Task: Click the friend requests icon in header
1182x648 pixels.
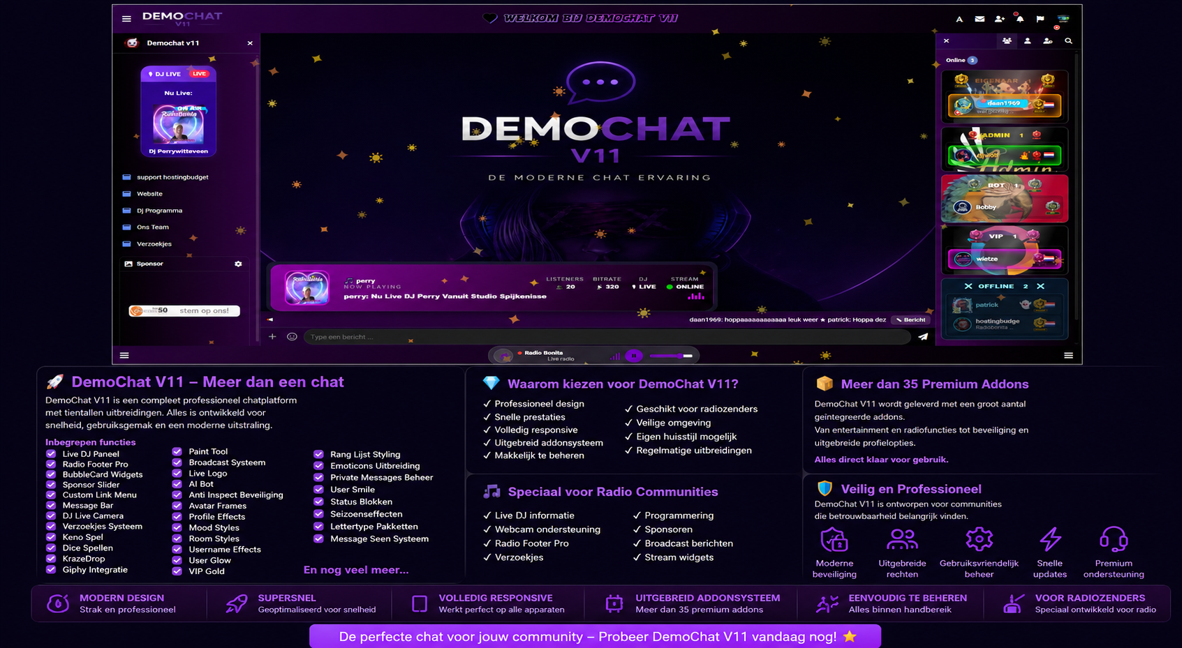Action: [x=1000, y=20]
